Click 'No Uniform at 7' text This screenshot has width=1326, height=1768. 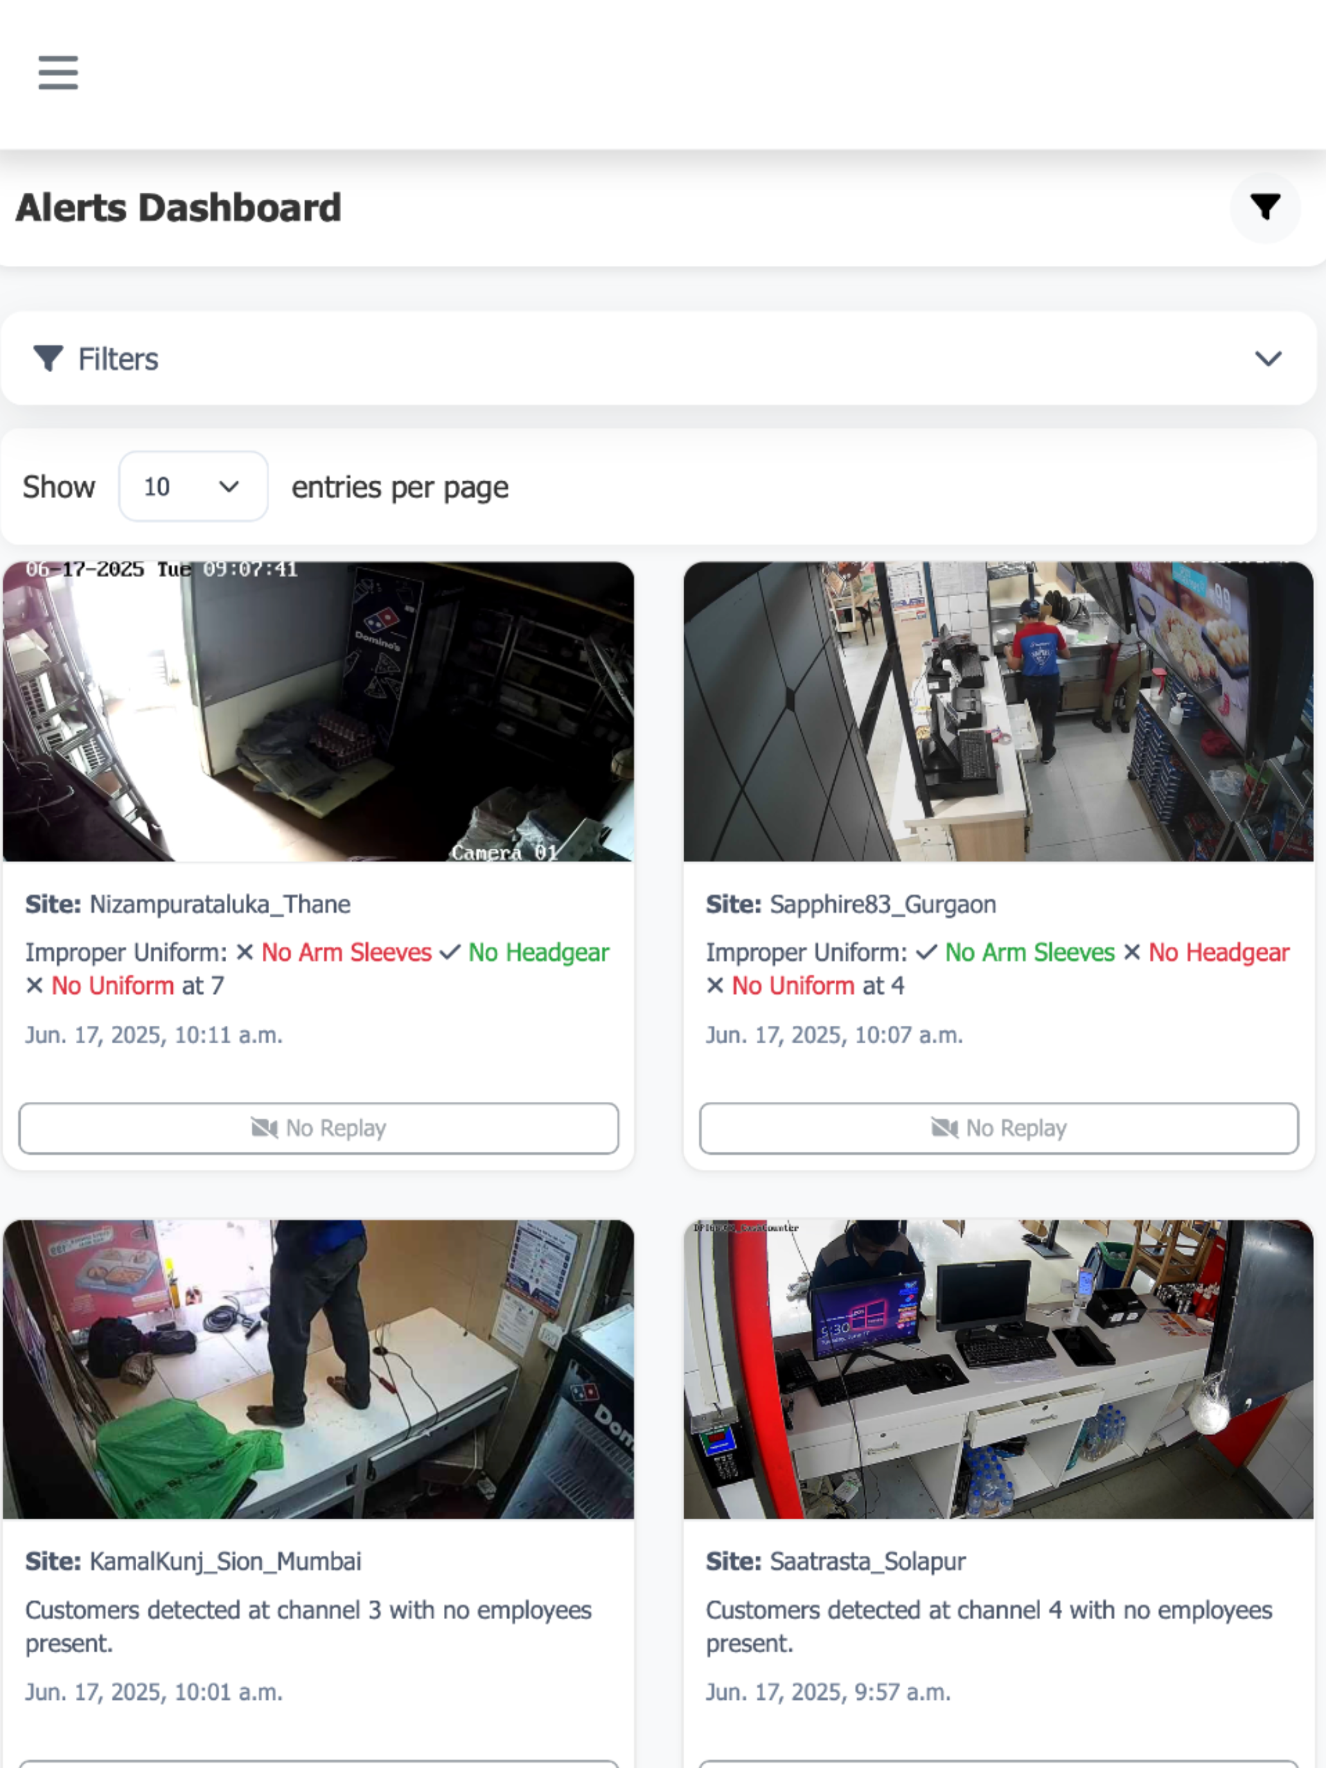137,986
